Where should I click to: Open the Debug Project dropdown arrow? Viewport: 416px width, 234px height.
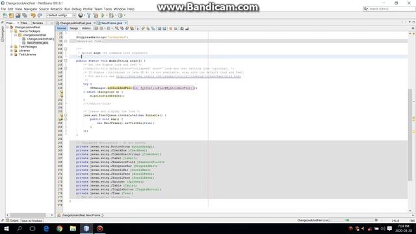116,16
